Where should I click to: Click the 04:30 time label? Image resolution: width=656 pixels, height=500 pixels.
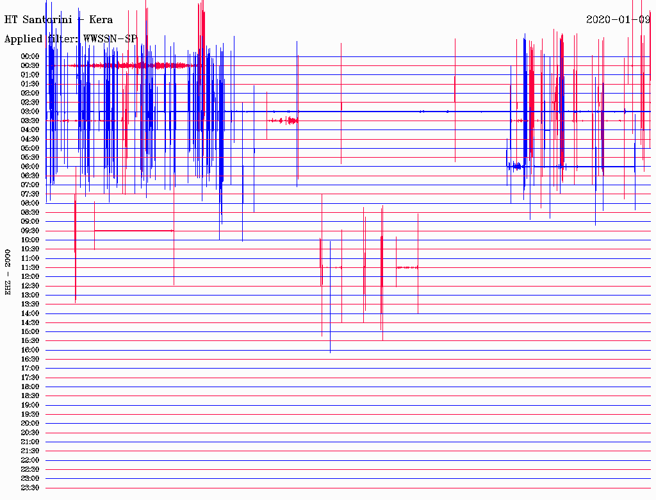coord(30,139)
